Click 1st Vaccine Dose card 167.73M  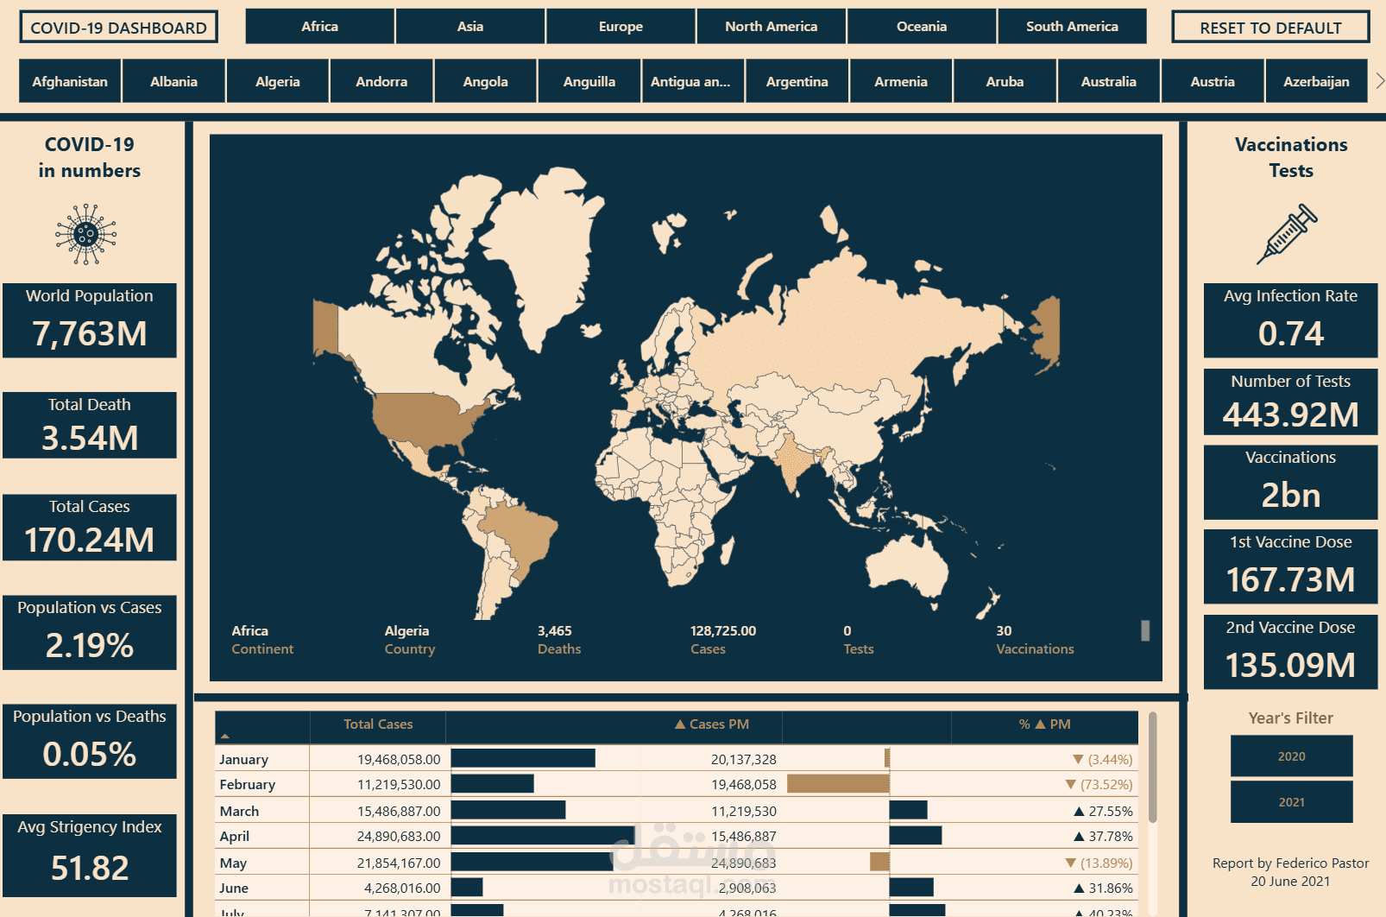tap(1290, 566)
